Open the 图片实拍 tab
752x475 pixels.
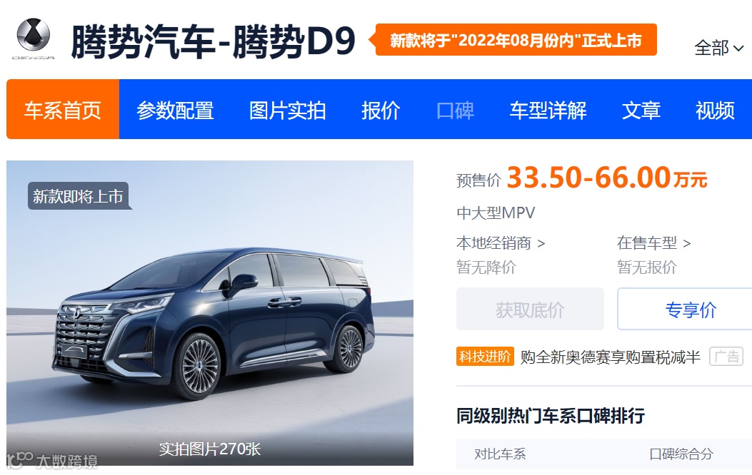tap(288, 110)
